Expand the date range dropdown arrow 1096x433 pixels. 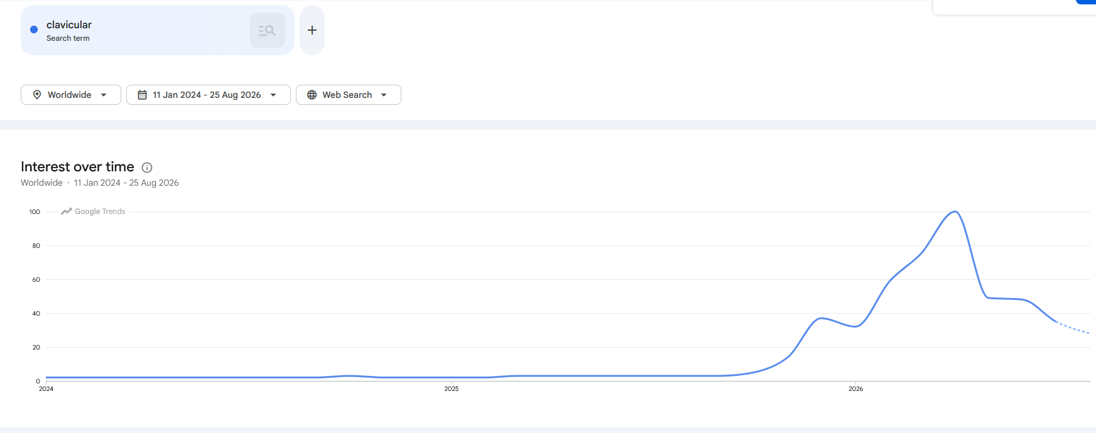pos(273,95)
